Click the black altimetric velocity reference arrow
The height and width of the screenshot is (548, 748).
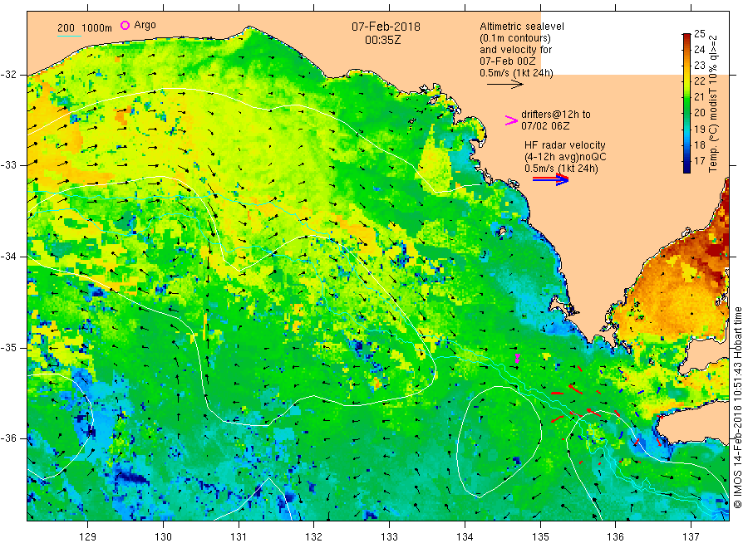pos(504,85)
